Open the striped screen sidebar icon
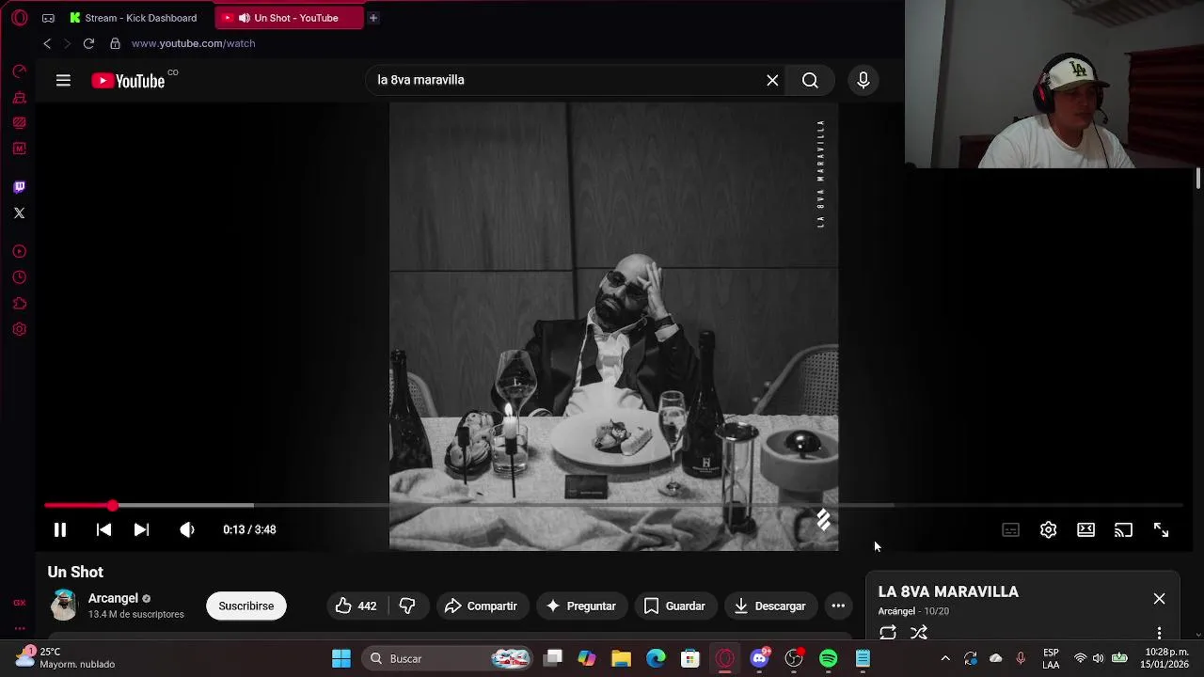 [19, 123]
